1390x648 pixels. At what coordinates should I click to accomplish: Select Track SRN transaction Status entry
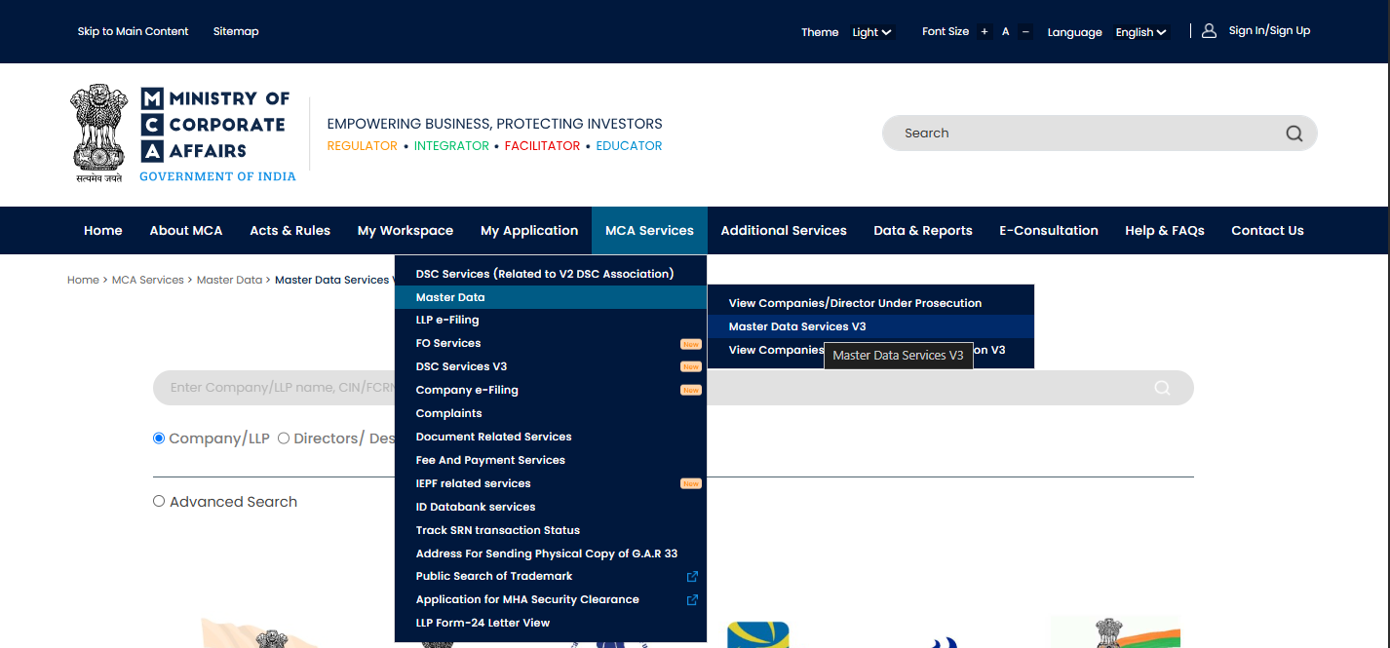pos(551,530)
